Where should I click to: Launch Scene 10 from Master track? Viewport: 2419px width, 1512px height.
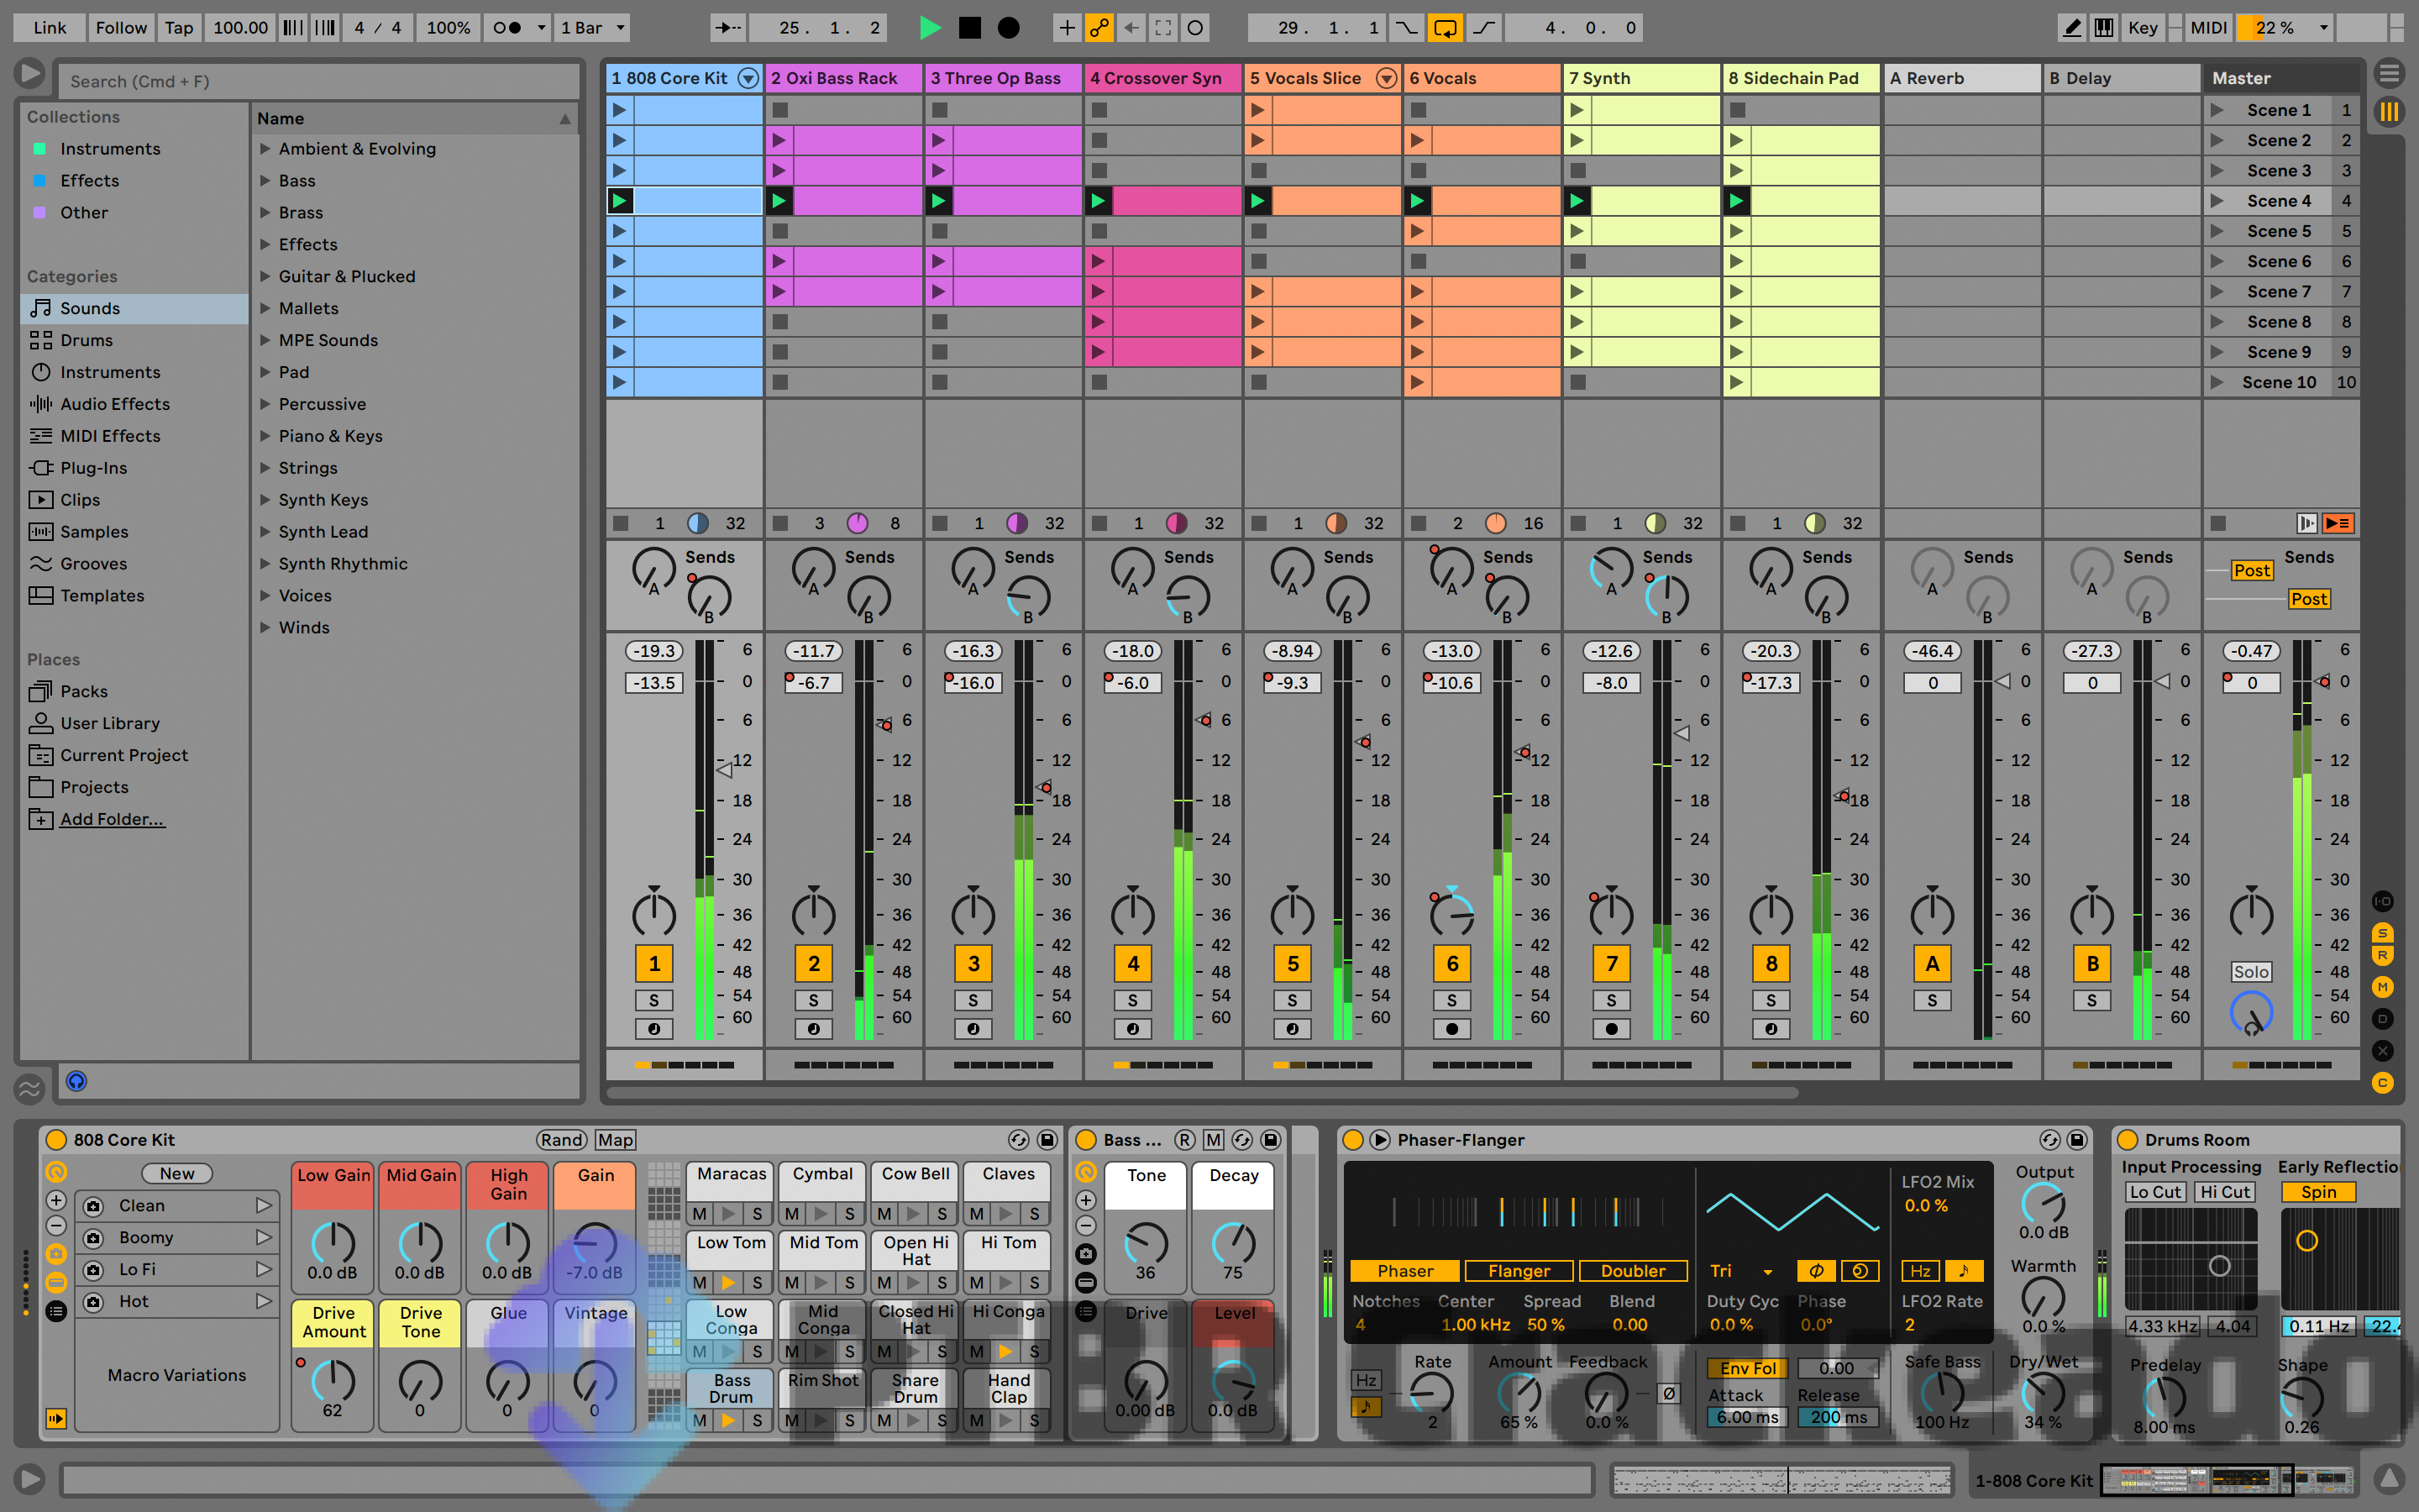point(2217,382)
